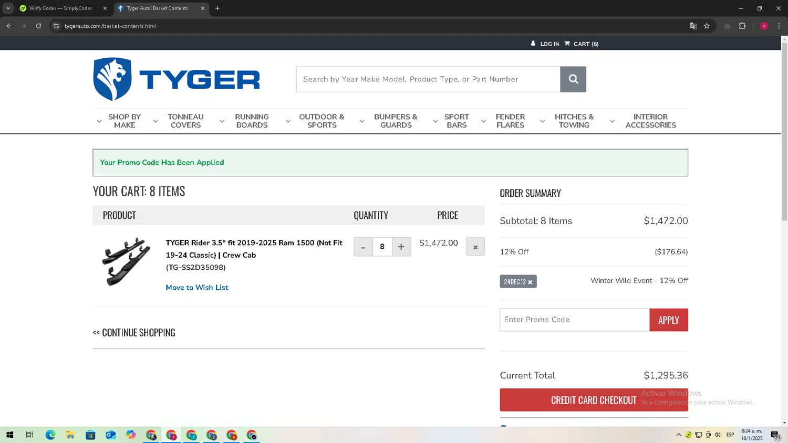788x443 pixels.
Task: Click Move to Wish List
Action: click(x=197, y=288)
